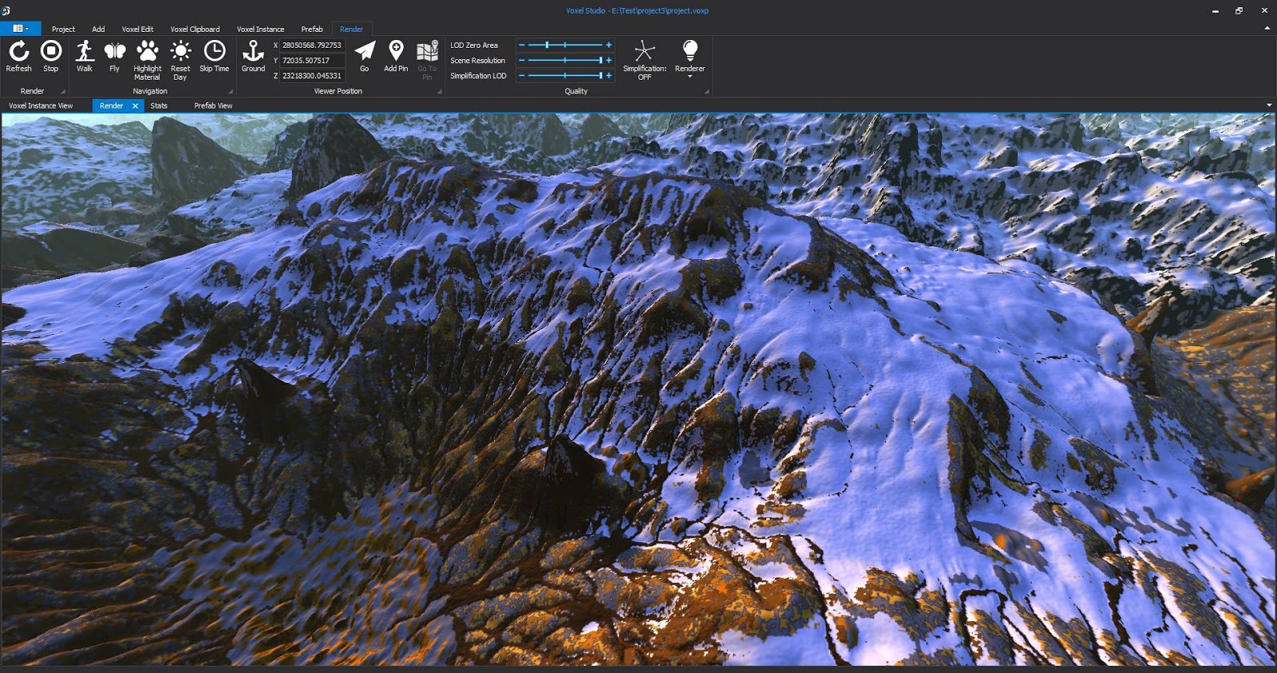The height and width of the screenshot is (673, 1277).
Task: Open the Voxel Instance ribbon tab
Action: click(260, 30)
